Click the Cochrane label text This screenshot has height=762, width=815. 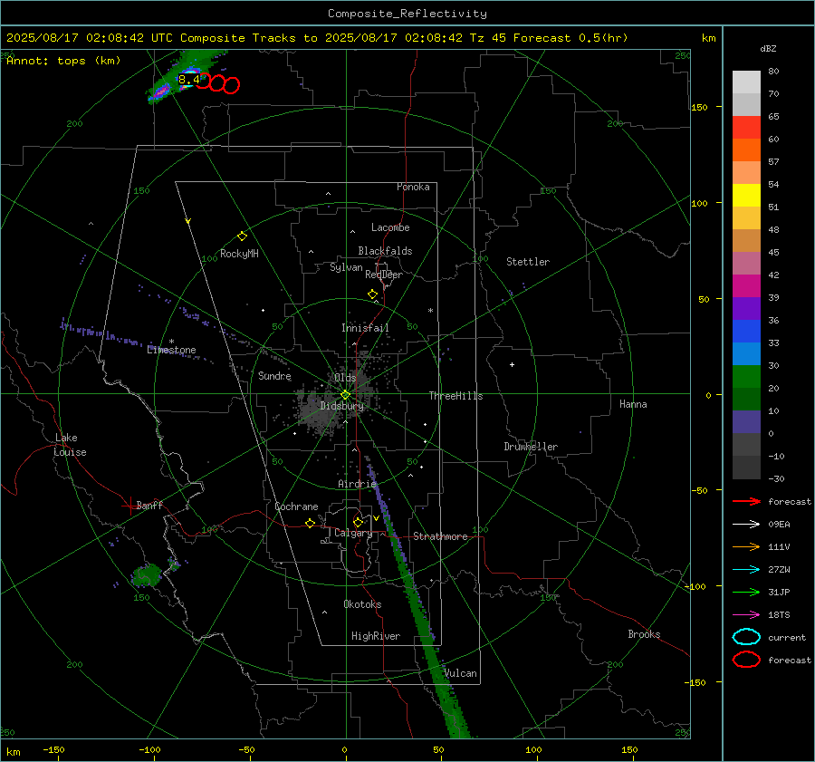pyautogui.click(x=296, y=506)
